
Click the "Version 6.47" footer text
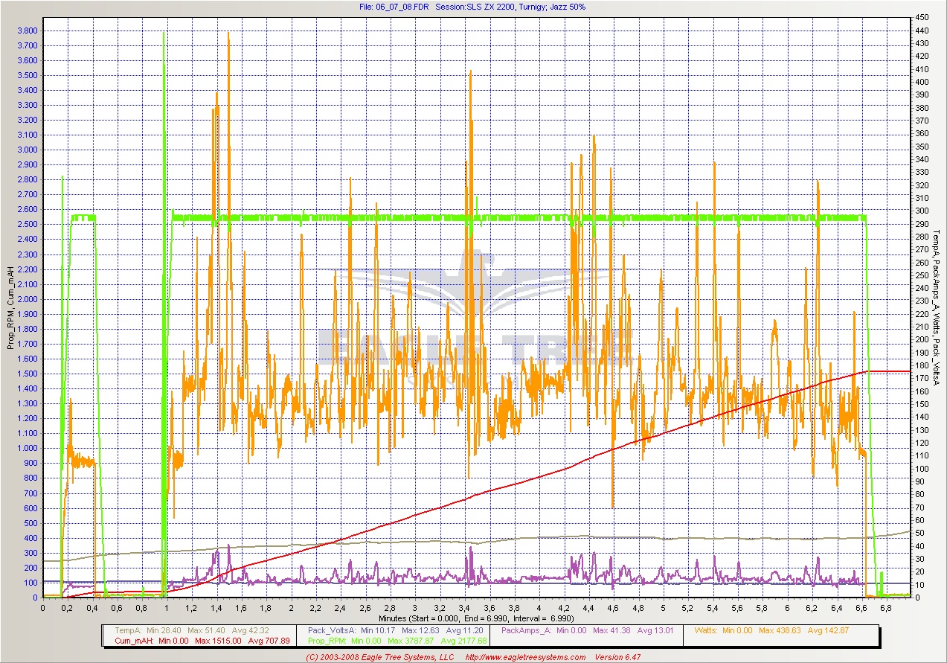617,657
